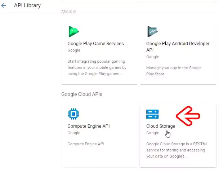Select the Compute Engine API title
The image size is (219, 172).
click(x=88, y=126)
